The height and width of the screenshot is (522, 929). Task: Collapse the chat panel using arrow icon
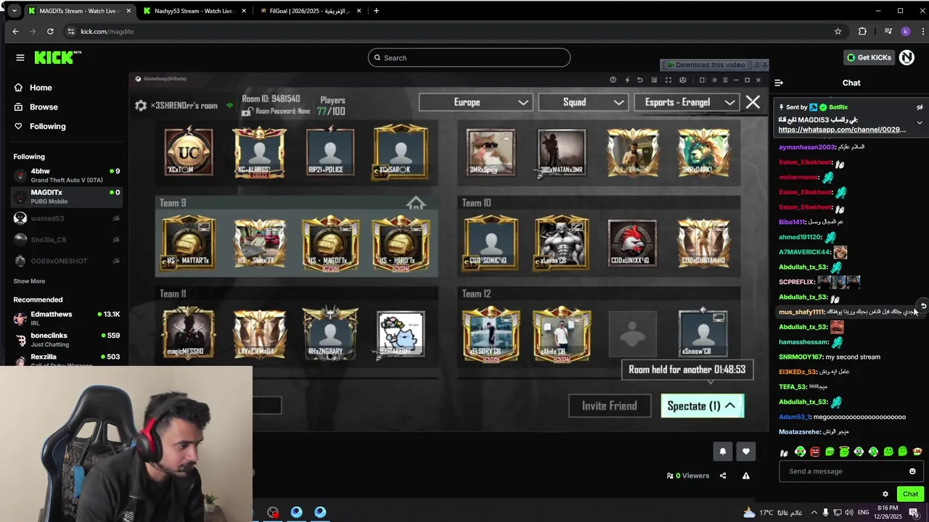[779, 83]
